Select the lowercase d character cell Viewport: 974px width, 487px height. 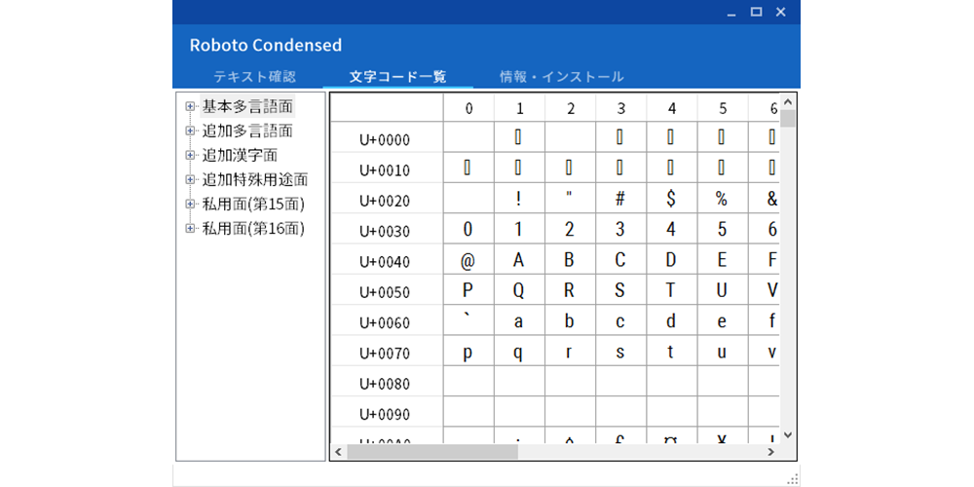click(671, 320)
